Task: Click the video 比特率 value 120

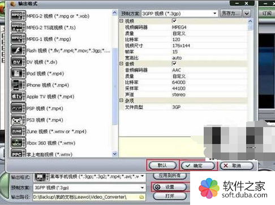Action: coord(176,40)
